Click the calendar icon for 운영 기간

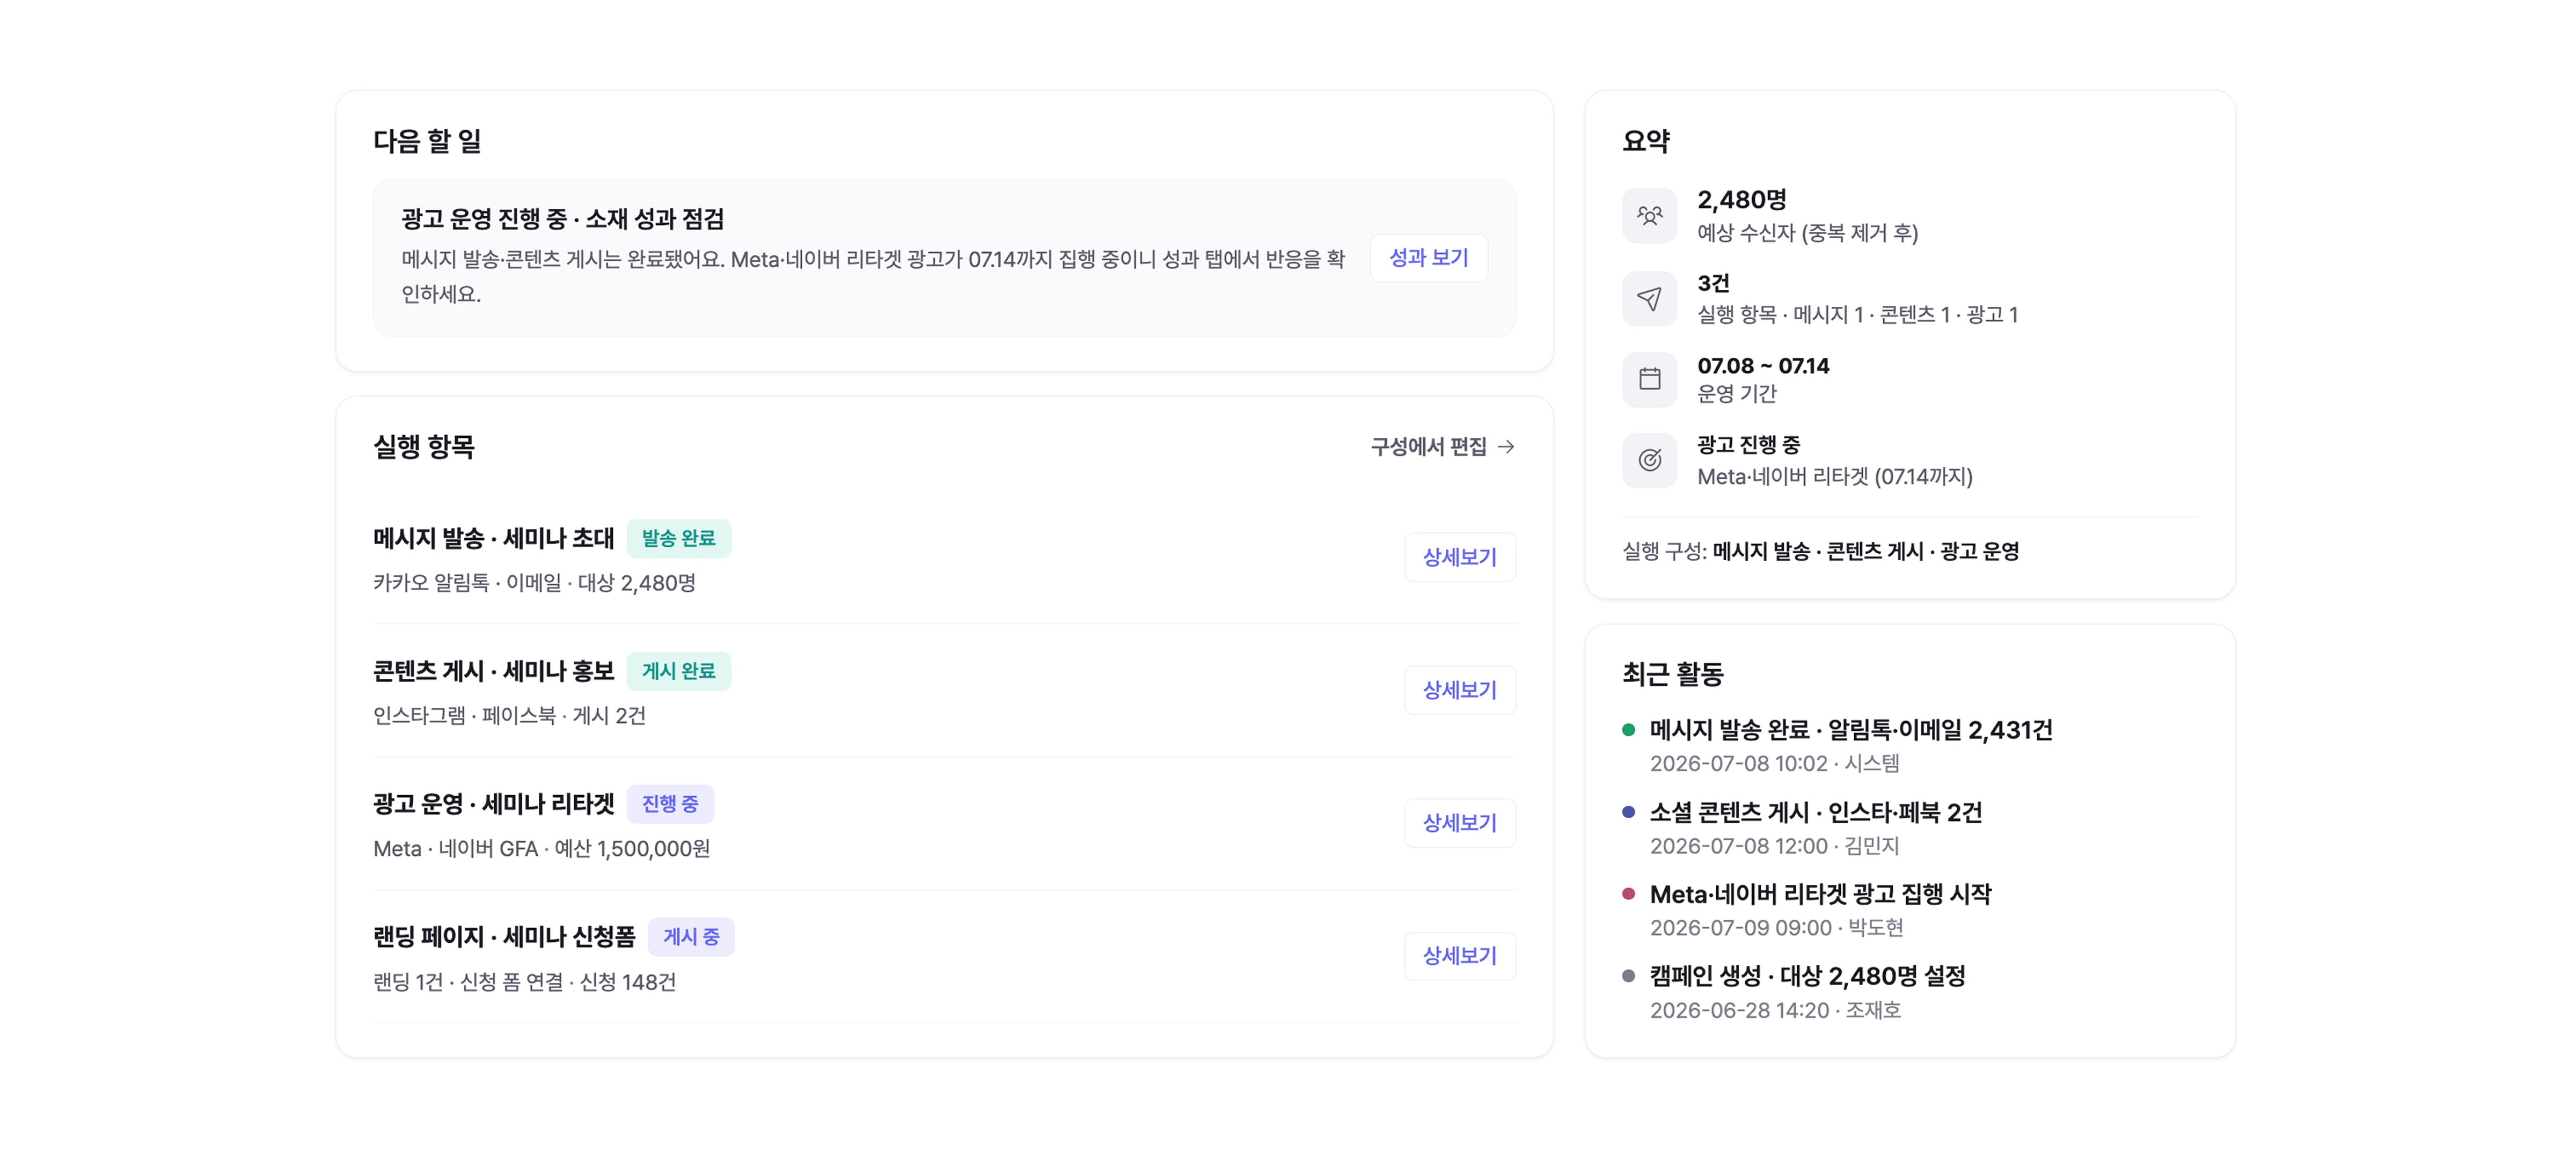1649,379
